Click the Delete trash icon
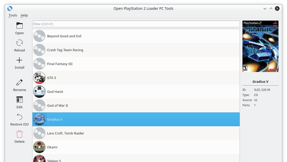Screen dimensions: 287x162 19,134
